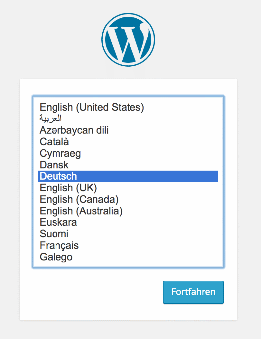The height and width of the screenshot is (339, 261).
Task: Choose Suomi in the language list
Action: click(54, 234)
